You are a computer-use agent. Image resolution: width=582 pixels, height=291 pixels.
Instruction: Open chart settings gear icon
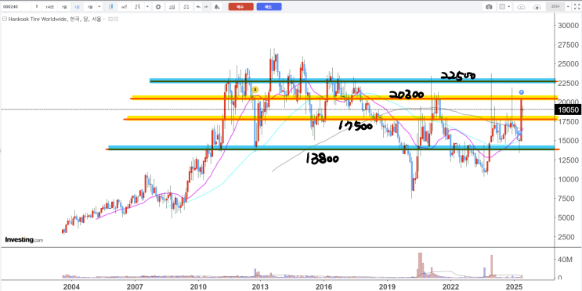(x=158, y=7)
